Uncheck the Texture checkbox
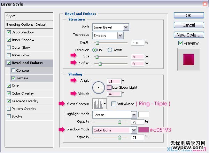This screenshot has height=153, width=209. coord(13,78)
